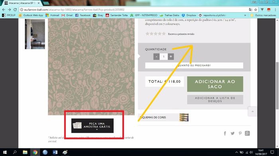The width and height of the screenshot is (279, 156).
Task: Click the Atacama wallpaper pattern image
Action: click(x=91, y=67)
